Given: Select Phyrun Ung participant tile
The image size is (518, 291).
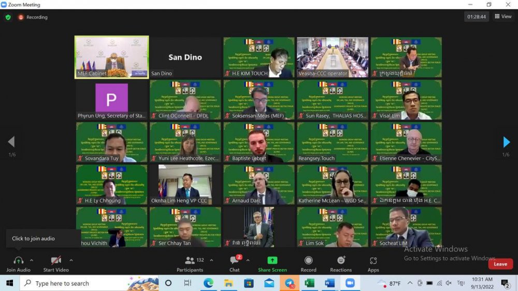Looking at the screenshot, I should coord(112,100).
